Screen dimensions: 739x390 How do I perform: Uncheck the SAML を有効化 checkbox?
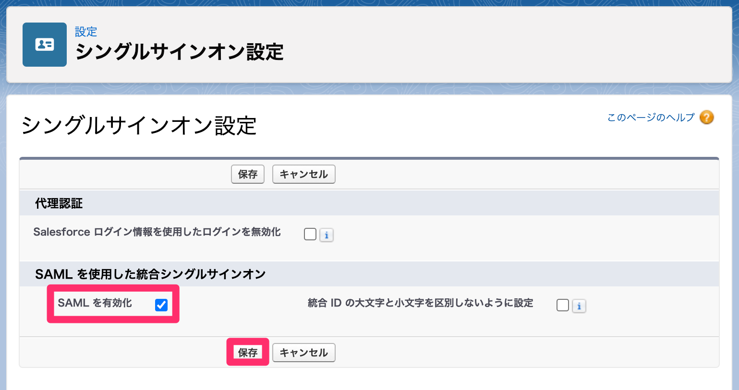click(161, 305)
